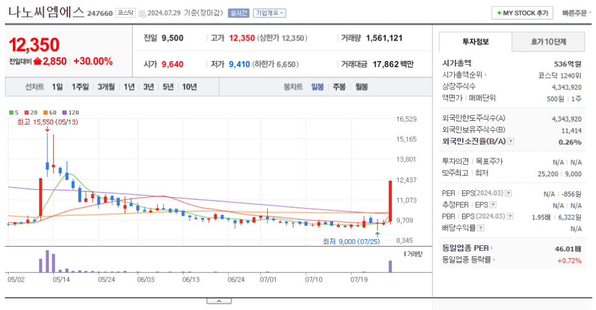Select the 1일 line chart period
This screenshot has width=596, height=310.
[x=57, y=87]
